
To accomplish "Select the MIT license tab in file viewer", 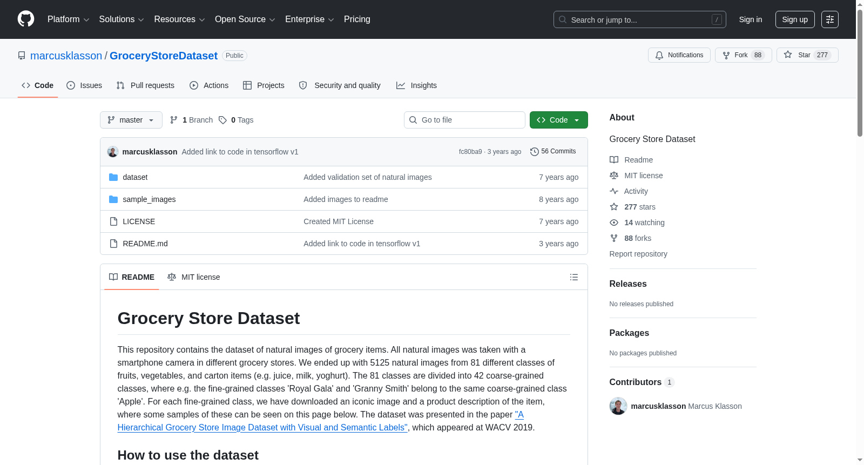I will pos(194,277).
